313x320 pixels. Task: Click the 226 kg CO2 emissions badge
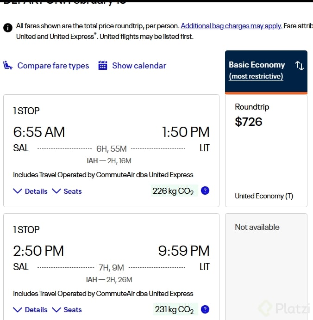pyautogui.click(x=173, y=191)
